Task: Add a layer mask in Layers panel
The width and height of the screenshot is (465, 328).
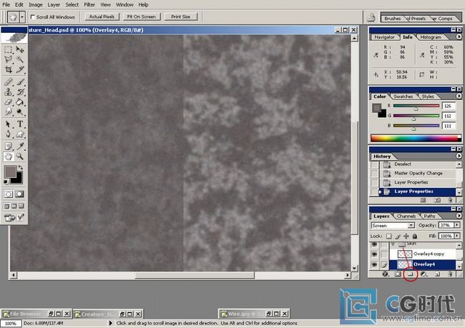Action: 398,274
